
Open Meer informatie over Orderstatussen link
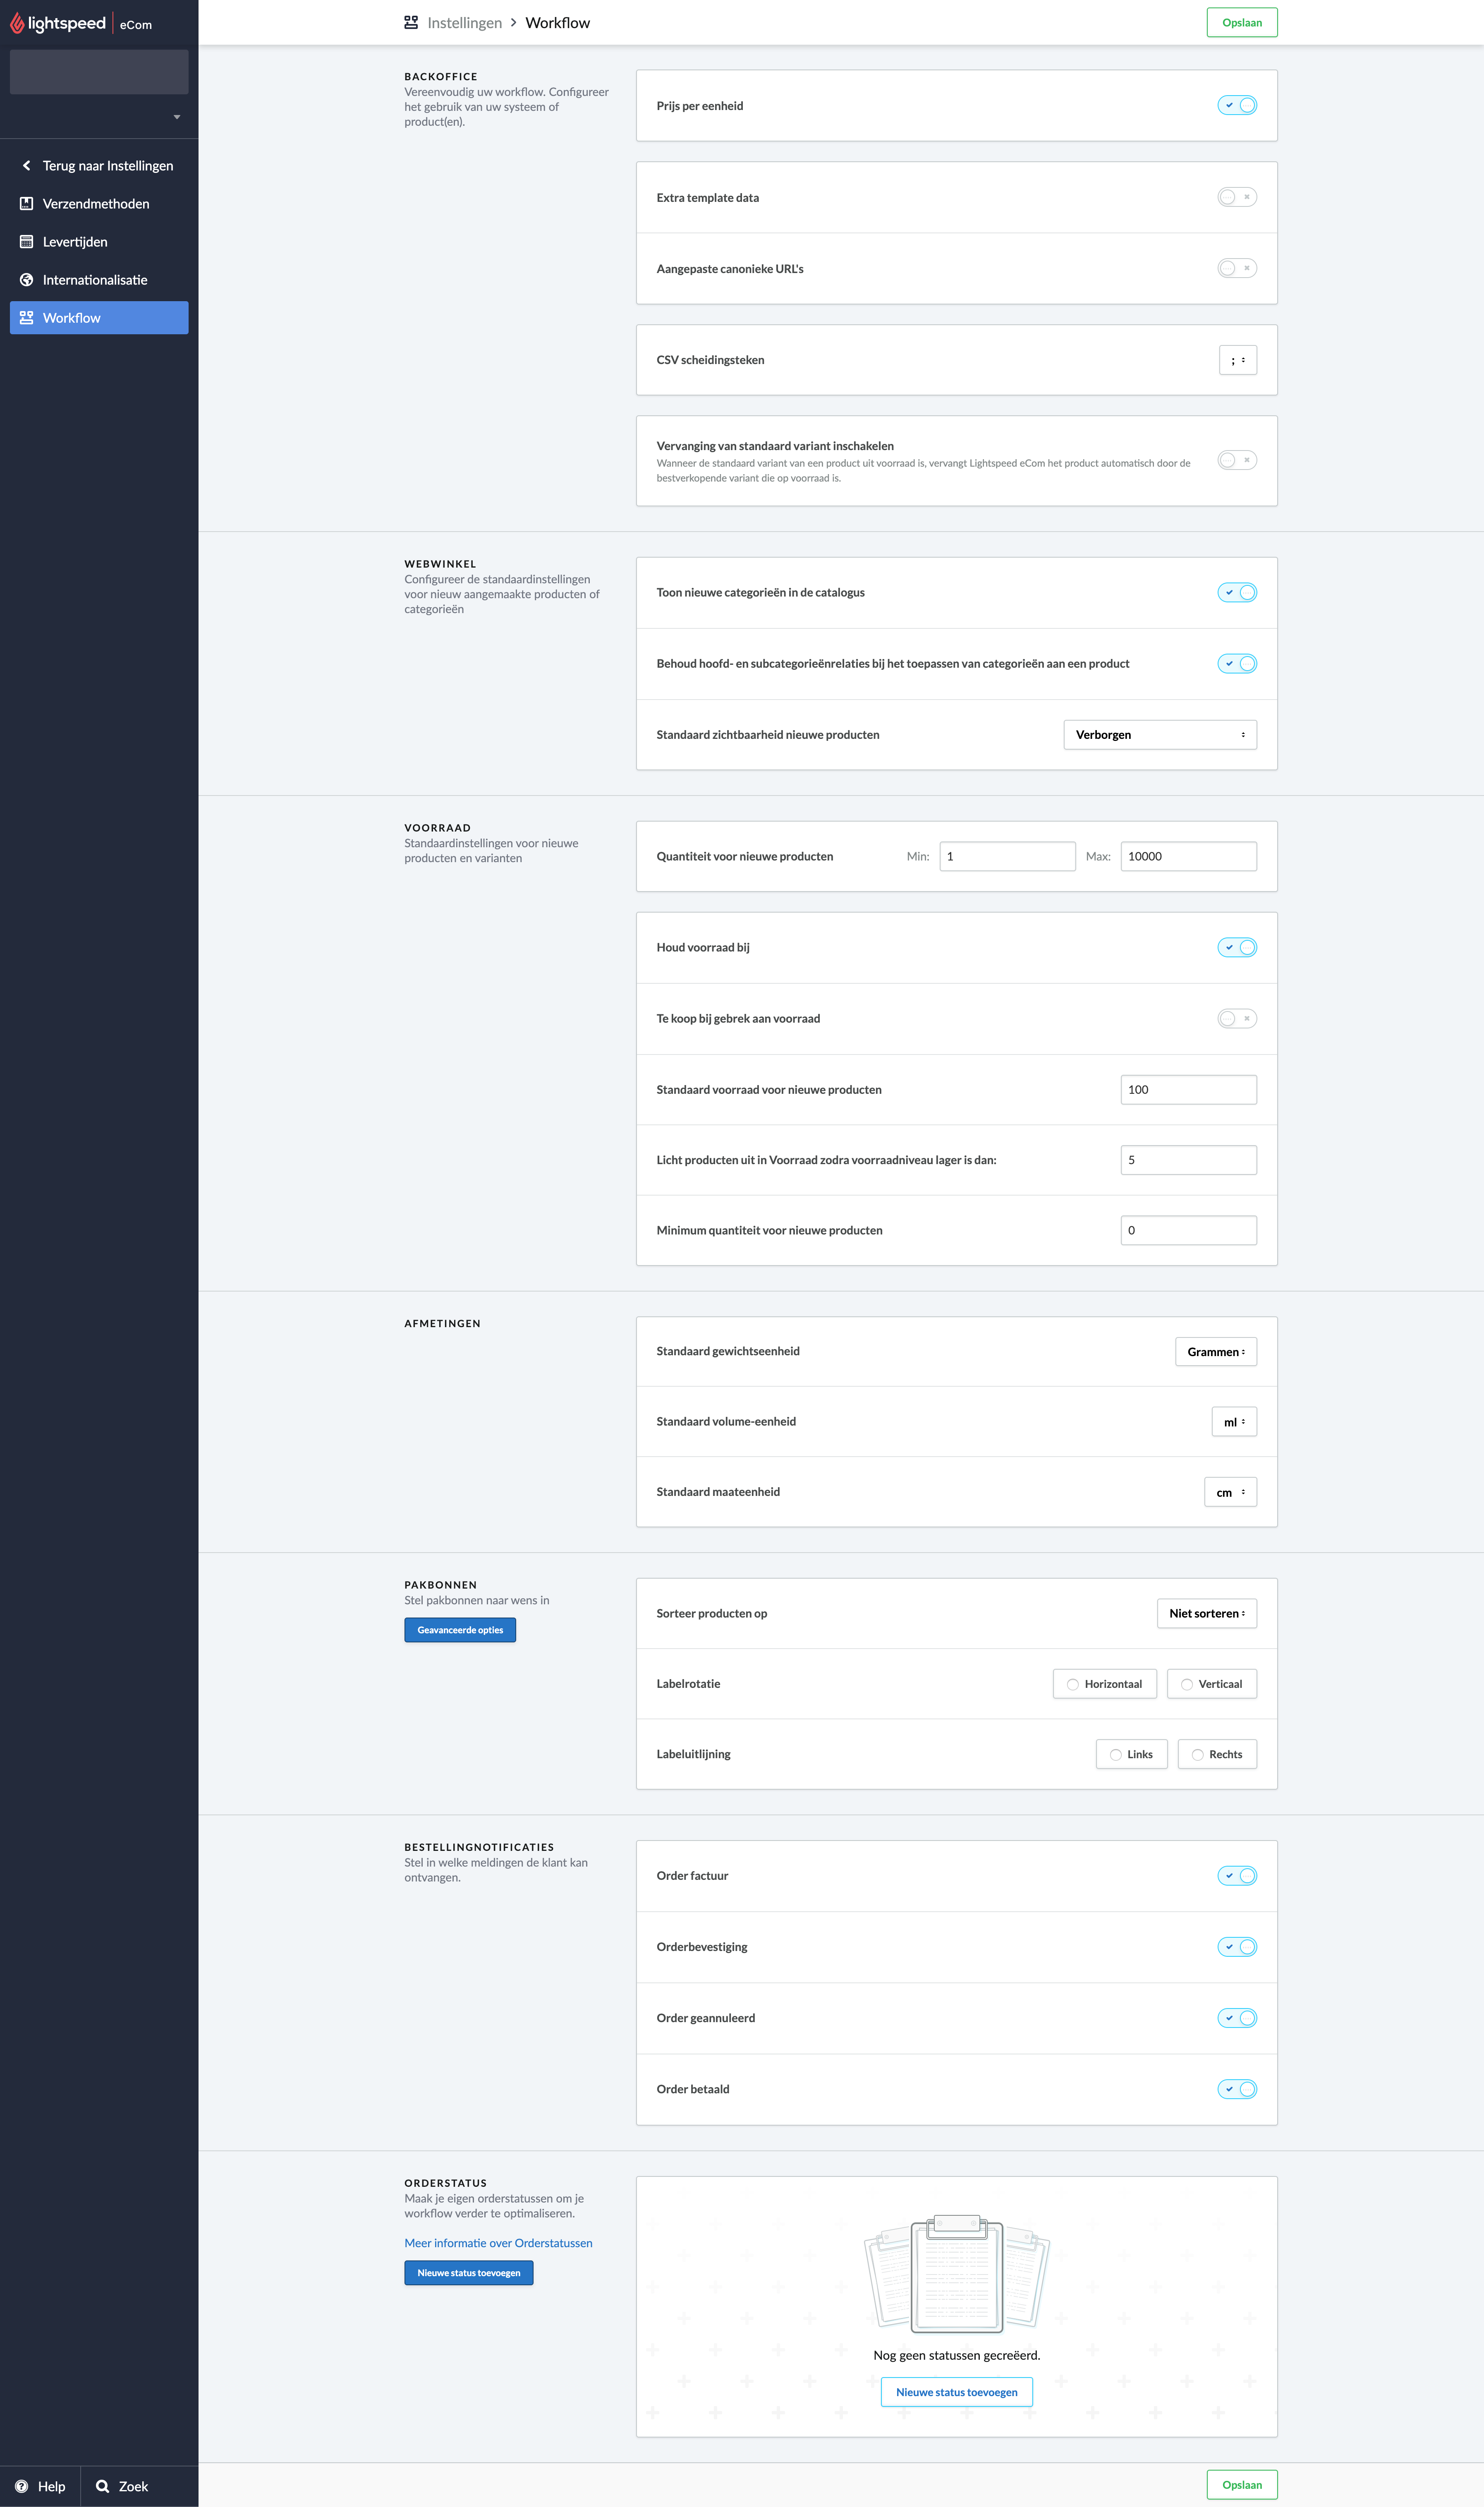498,2243
